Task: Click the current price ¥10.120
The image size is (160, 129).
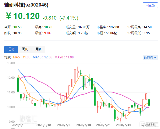Action: (x=23, y=16)
